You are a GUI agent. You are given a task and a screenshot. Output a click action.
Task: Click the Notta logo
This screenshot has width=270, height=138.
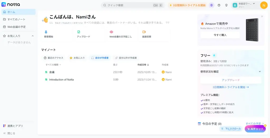[11, 4]
